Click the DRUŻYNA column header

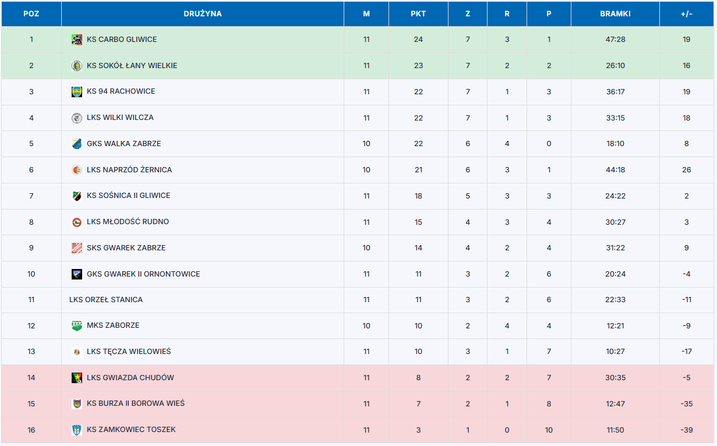pos(203,14)
